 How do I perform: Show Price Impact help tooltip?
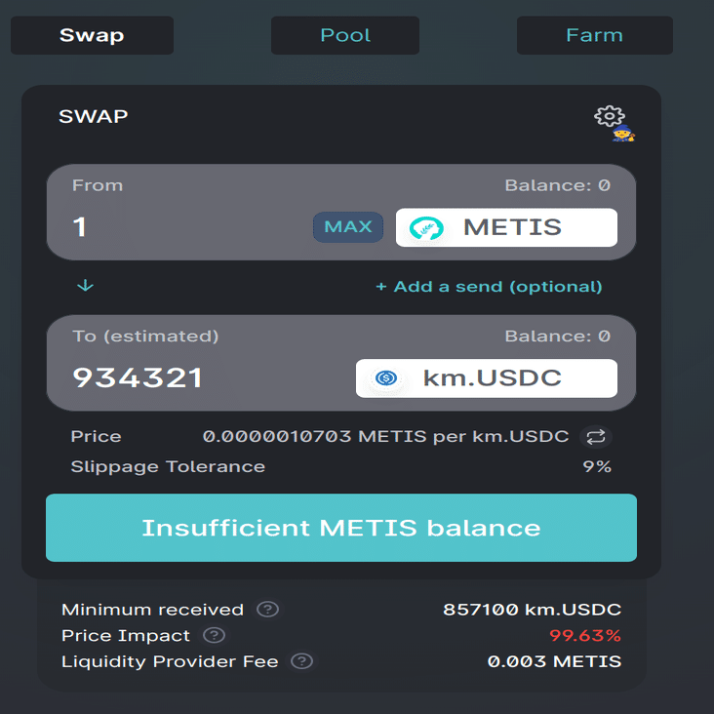point(214,636)
